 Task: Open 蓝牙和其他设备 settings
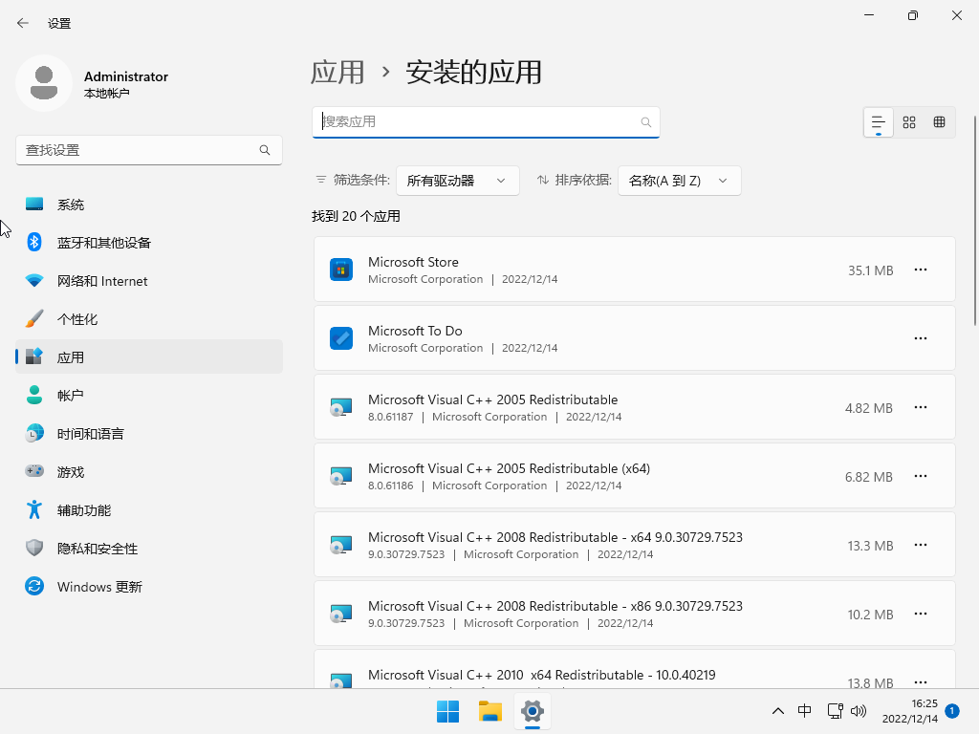(x=99, y=242)
